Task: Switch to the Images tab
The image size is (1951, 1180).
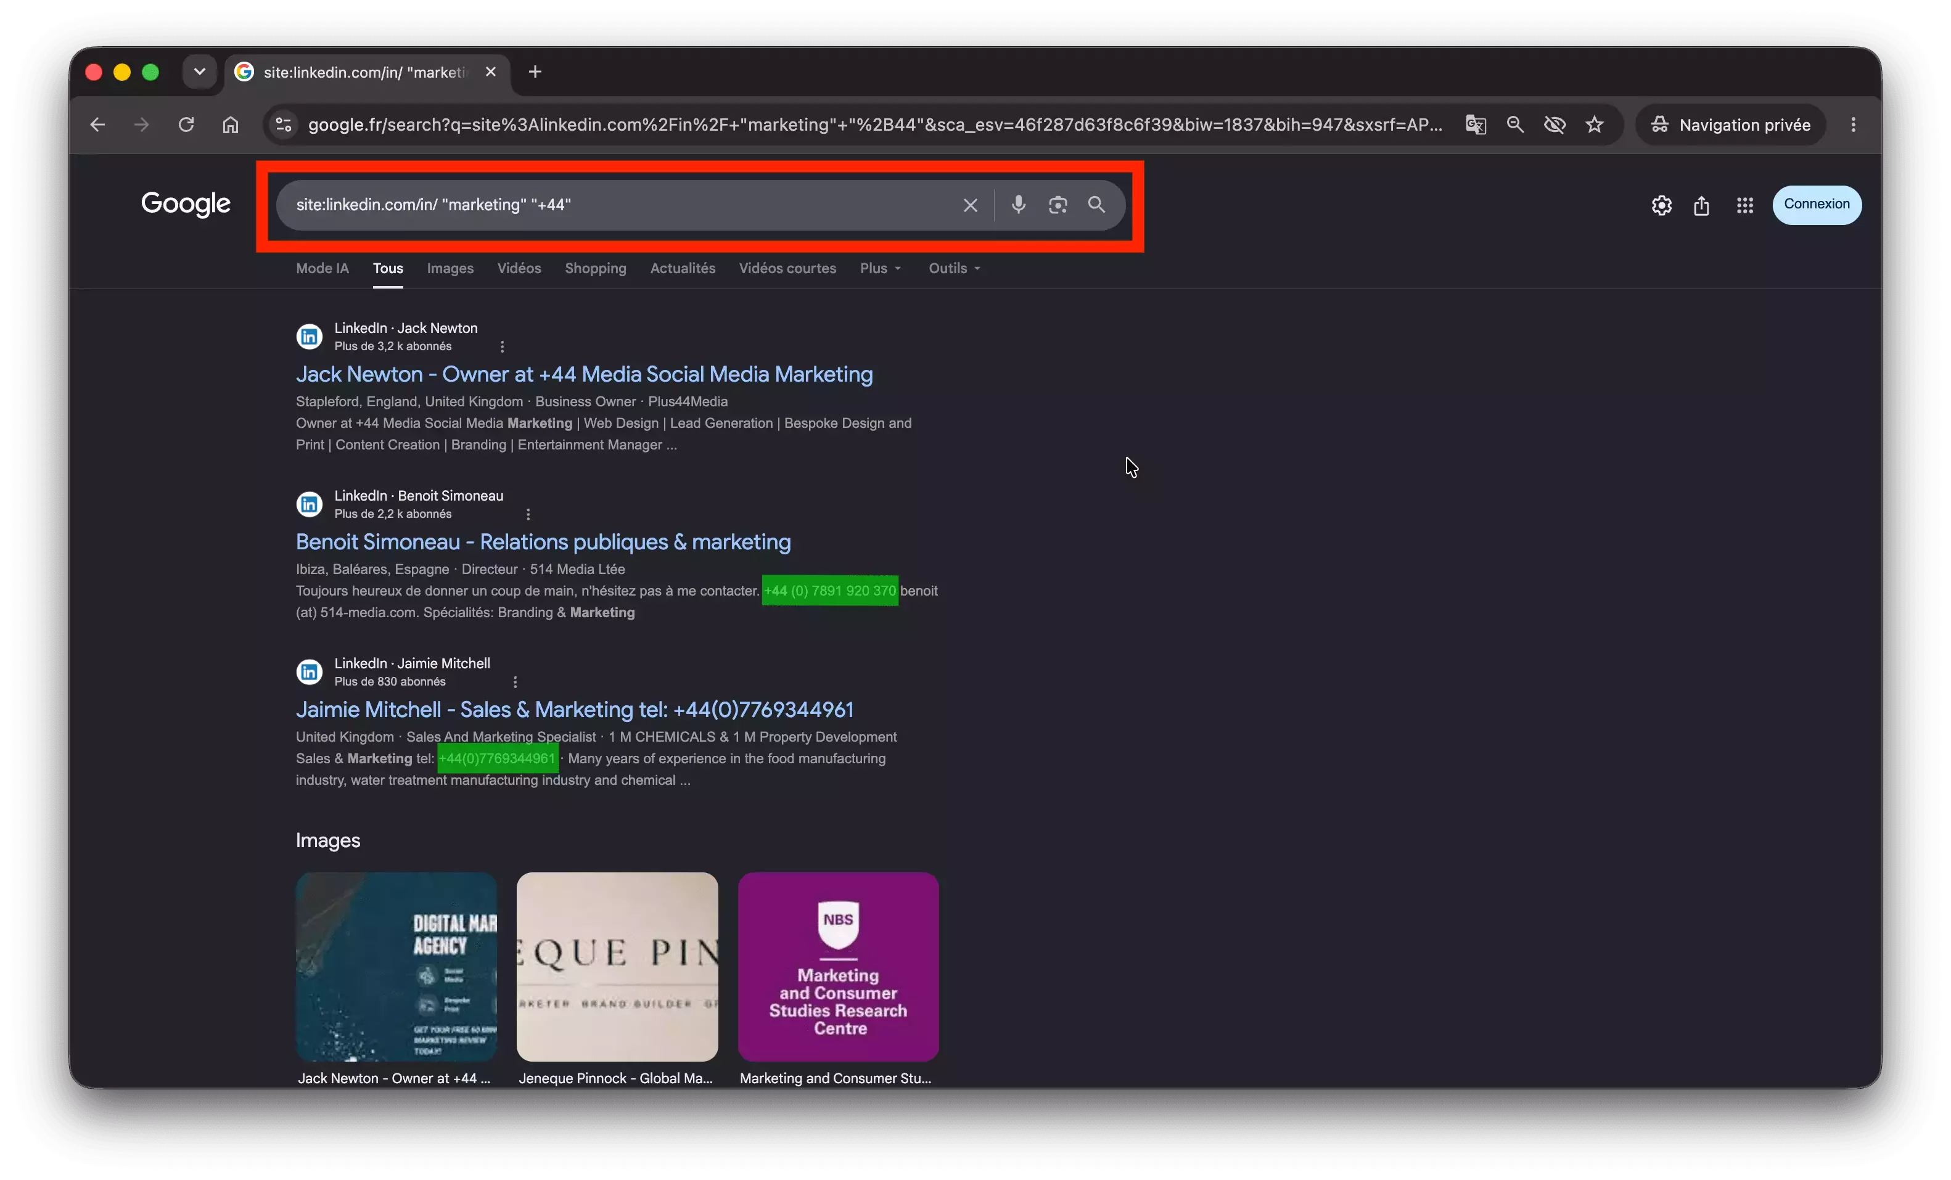Action: [x=450, y=268]
